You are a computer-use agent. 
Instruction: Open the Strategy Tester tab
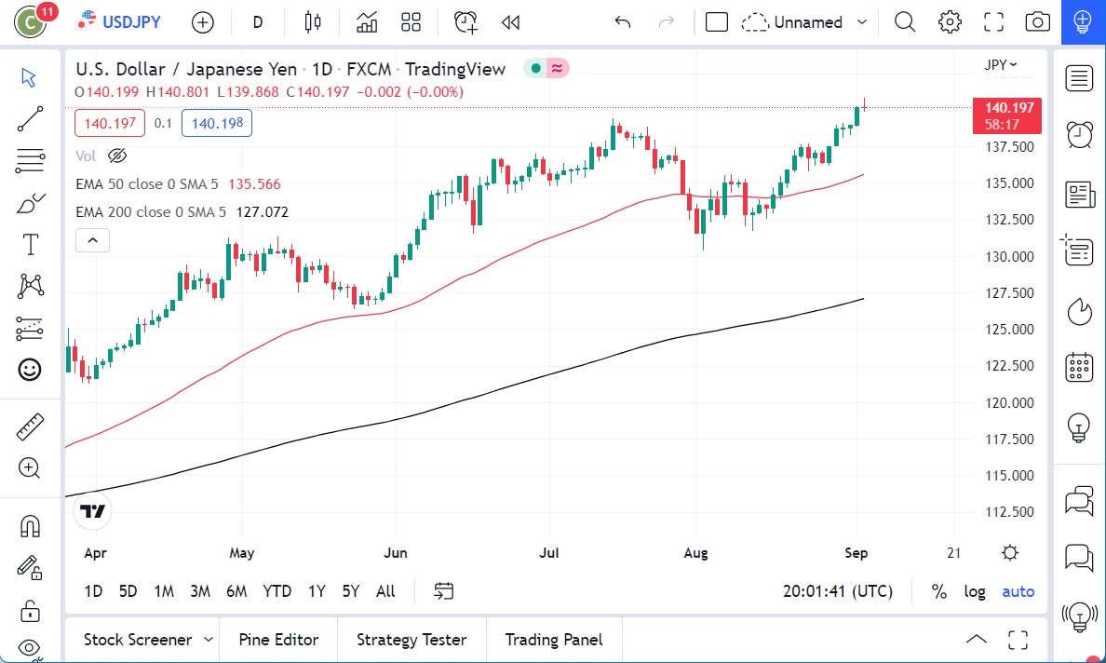(x=411, y=640)
